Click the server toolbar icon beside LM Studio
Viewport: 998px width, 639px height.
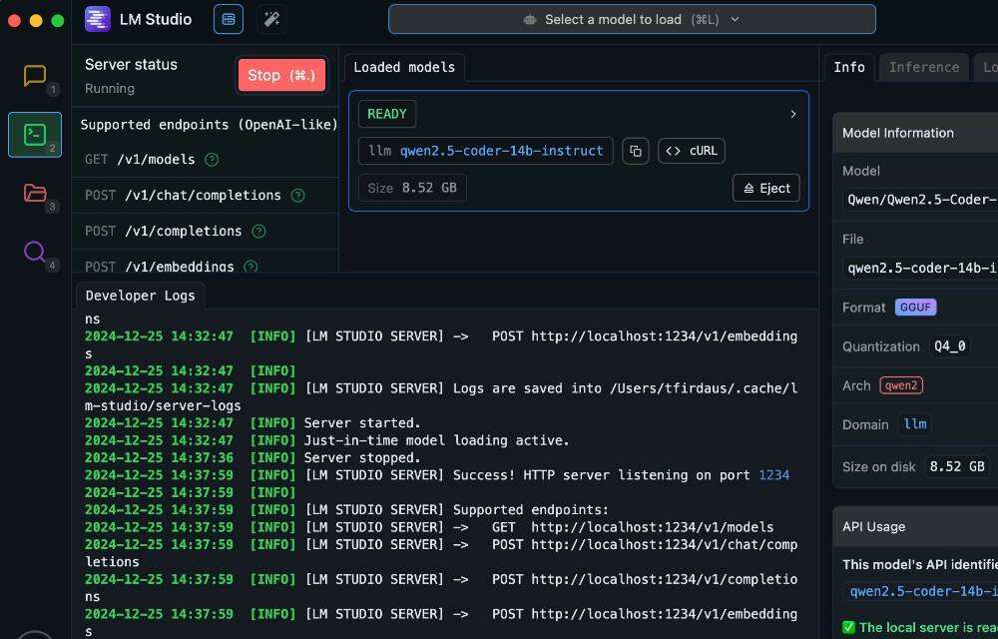229,19
